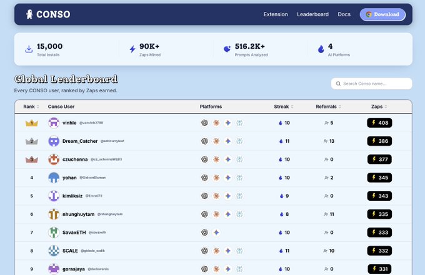Viewport: 425px width, 275px height.
Task: Click the 386 Zaps badge for Dream_Catcher
Action: pyautogui.click(x=379, y=141)
